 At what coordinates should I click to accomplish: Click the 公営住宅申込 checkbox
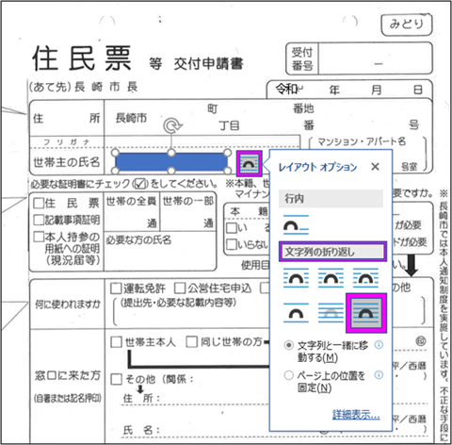[180, 288]
